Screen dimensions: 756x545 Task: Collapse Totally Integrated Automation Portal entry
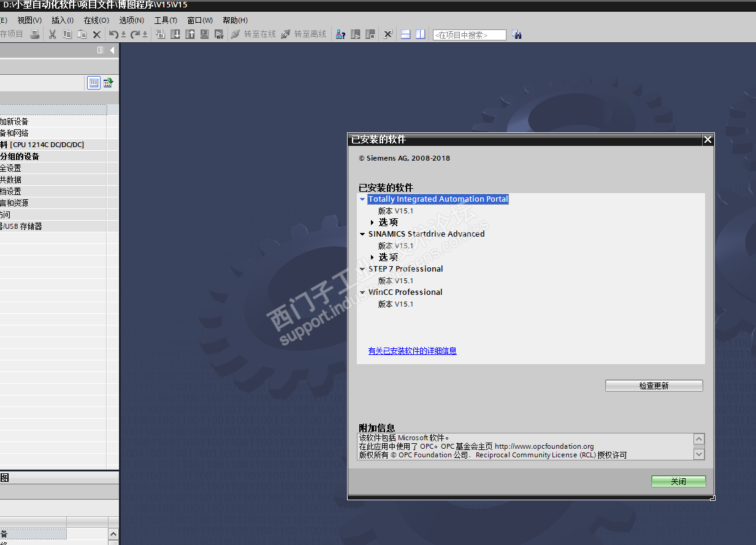pyautogui.click(x=362, y=199)
